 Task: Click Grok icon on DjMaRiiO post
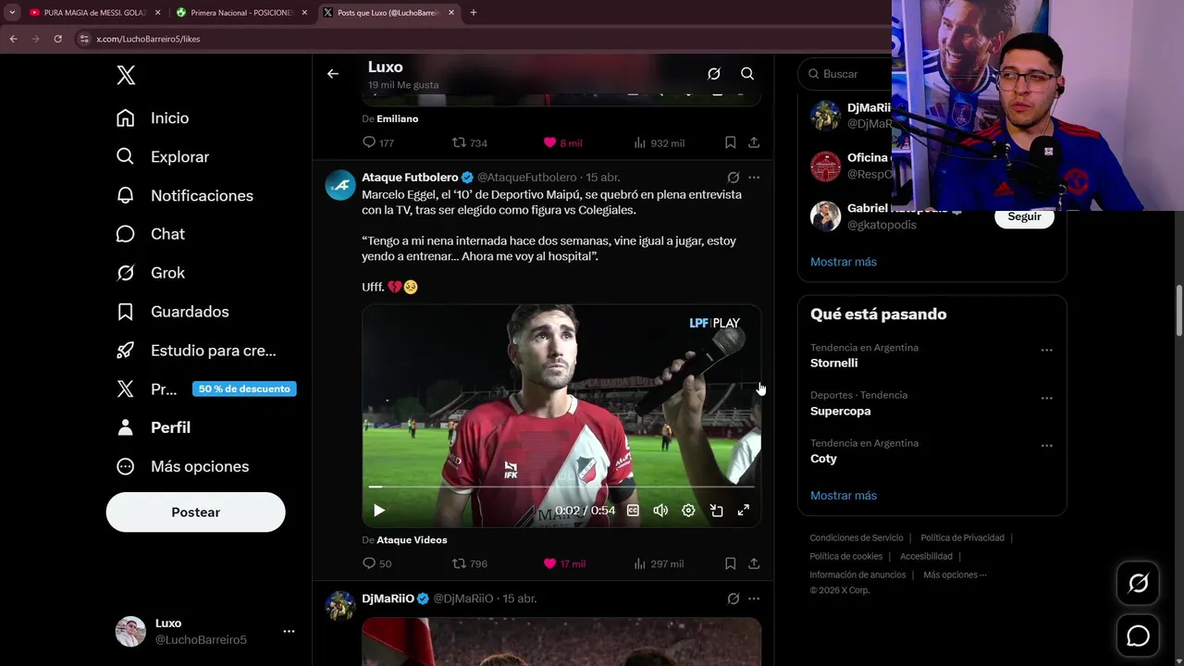(734, 598)
